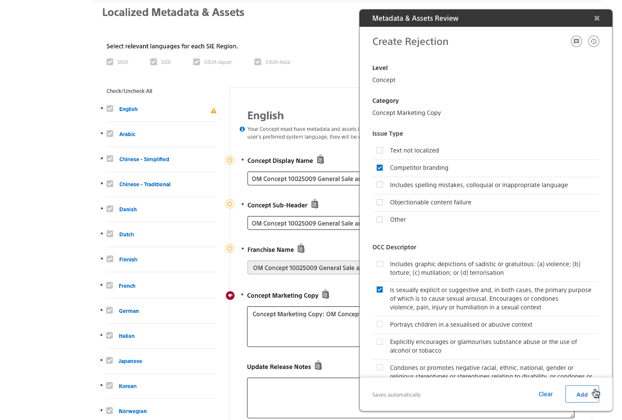
Task: Close the Metadata & Assets Review panel
Action: coord(597,18)
